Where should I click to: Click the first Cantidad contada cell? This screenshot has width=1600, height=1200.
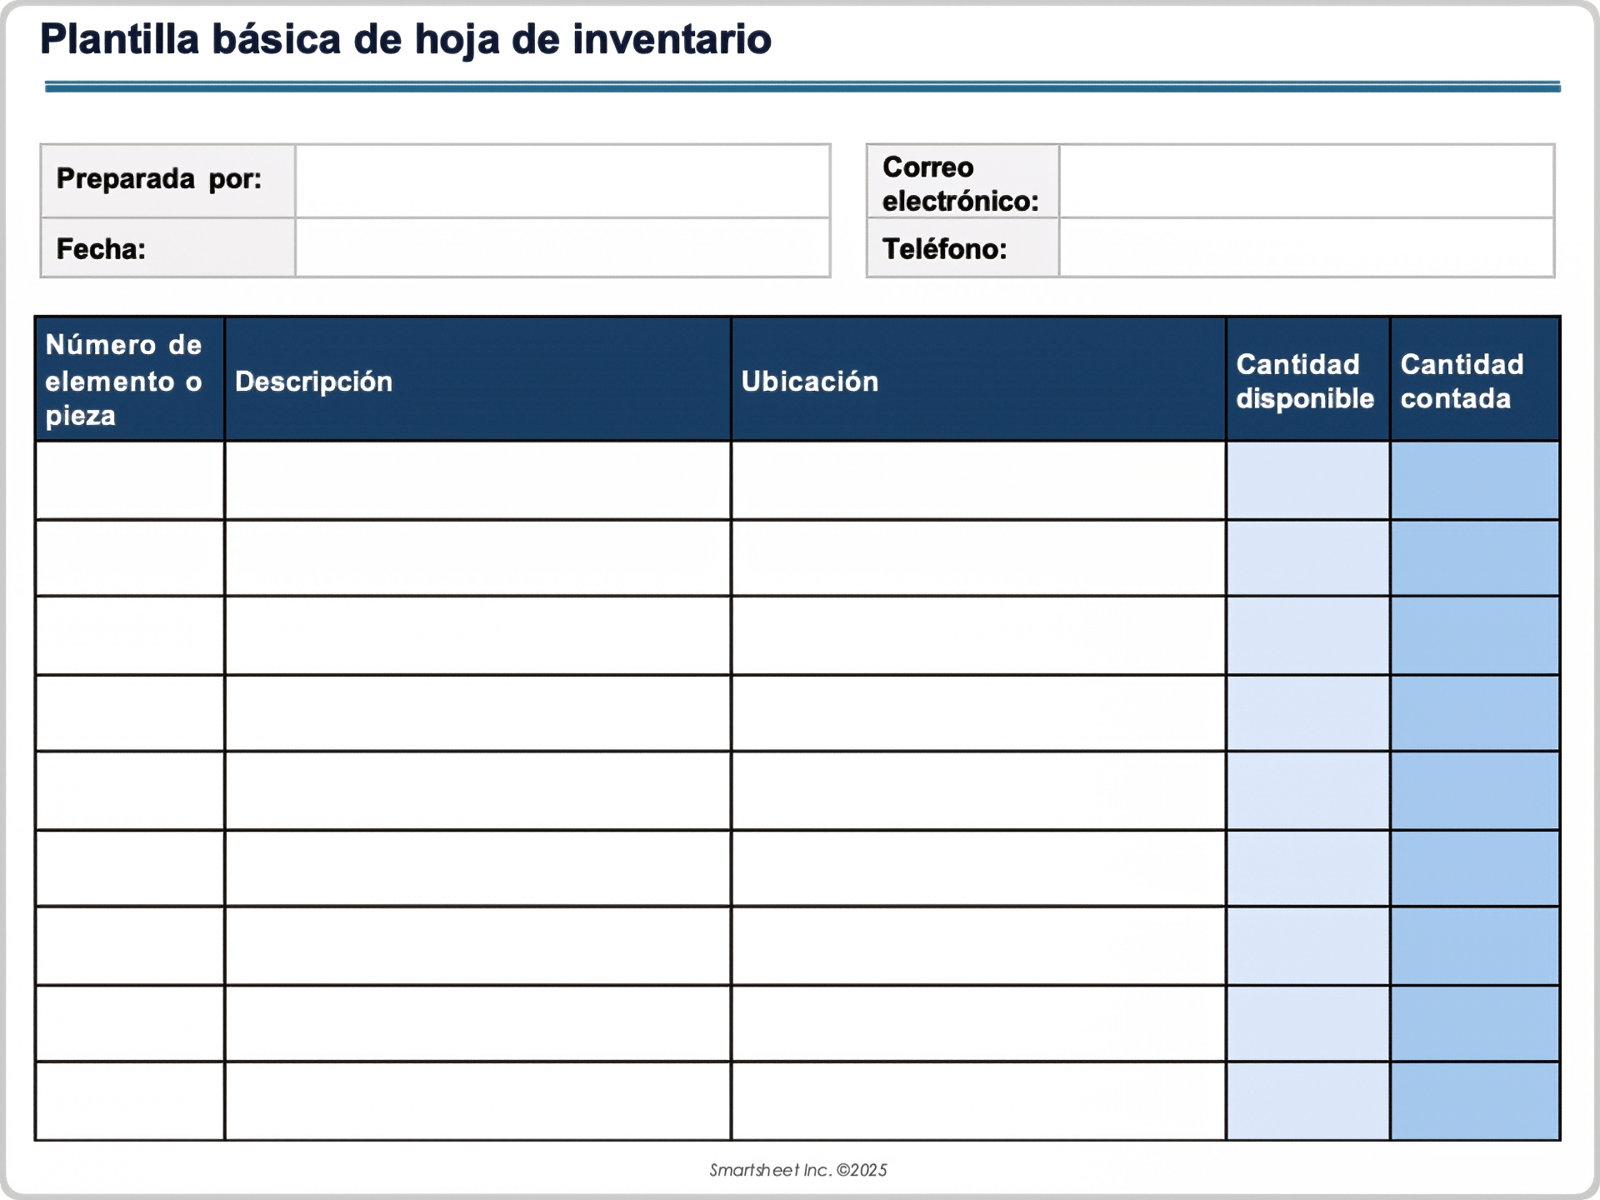coord(1475,482)
